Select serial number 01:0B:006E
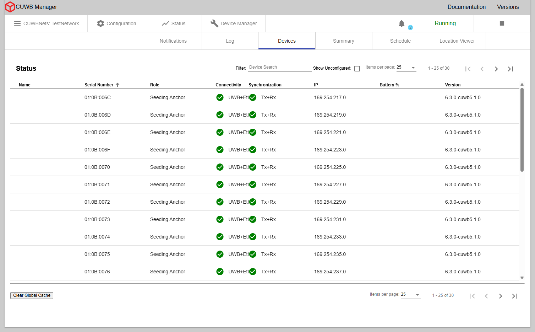This screenshot has width=535, height=332. pos(97,132)
